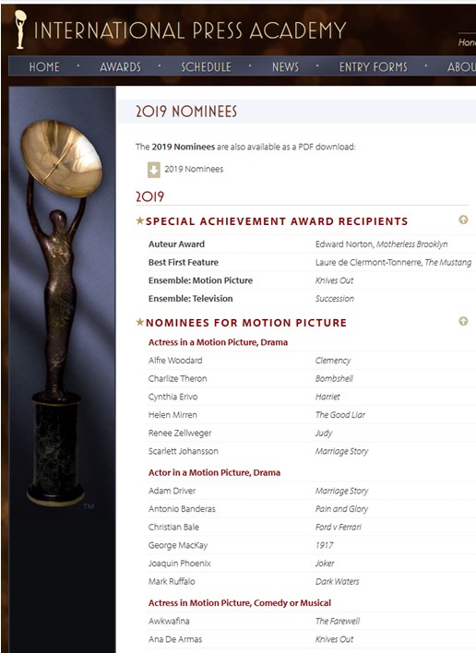Click the Nominees for Motion Picture heading
Image resolution: width=476 pixels, height=653 pixels.
click(x=246, y=323)
